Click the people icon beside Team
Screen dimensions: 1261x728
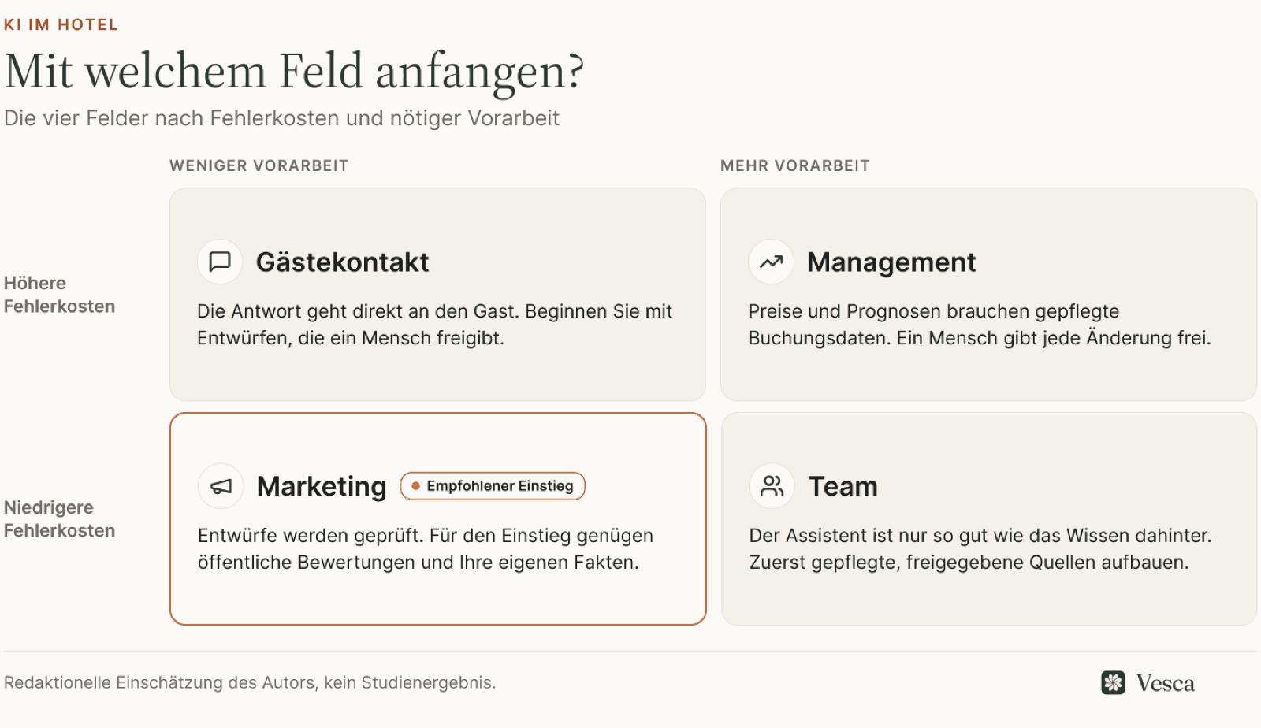(x=772, y=486)
